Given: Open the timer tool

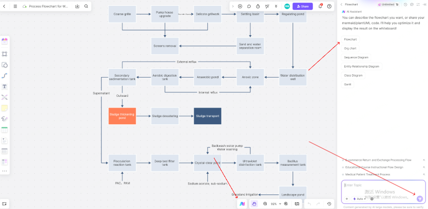Looking at the screenshot, I should pyautogui.click(x=258, y=6).
